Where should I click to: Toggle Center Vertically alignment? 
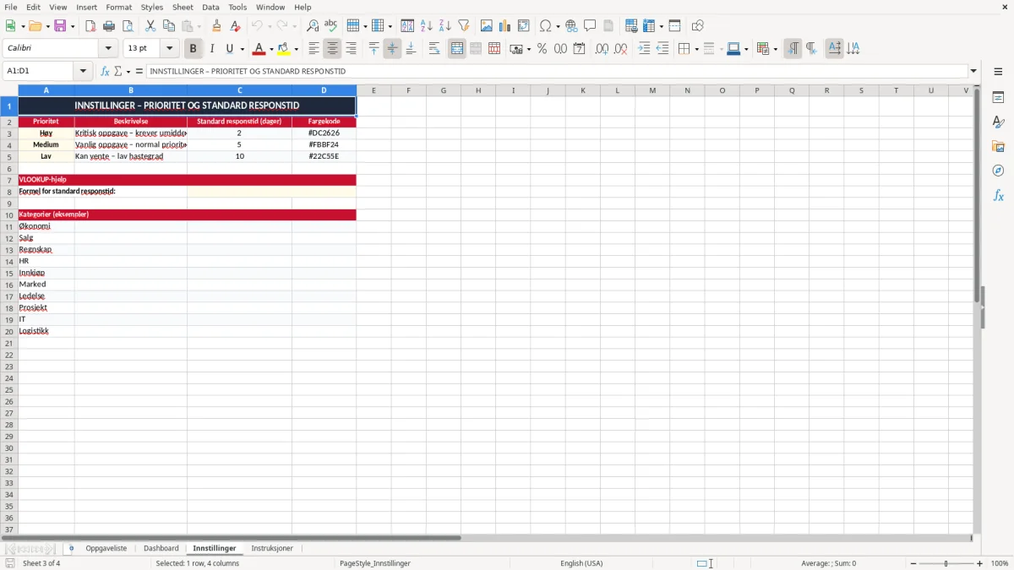click(x=392, y=49)
